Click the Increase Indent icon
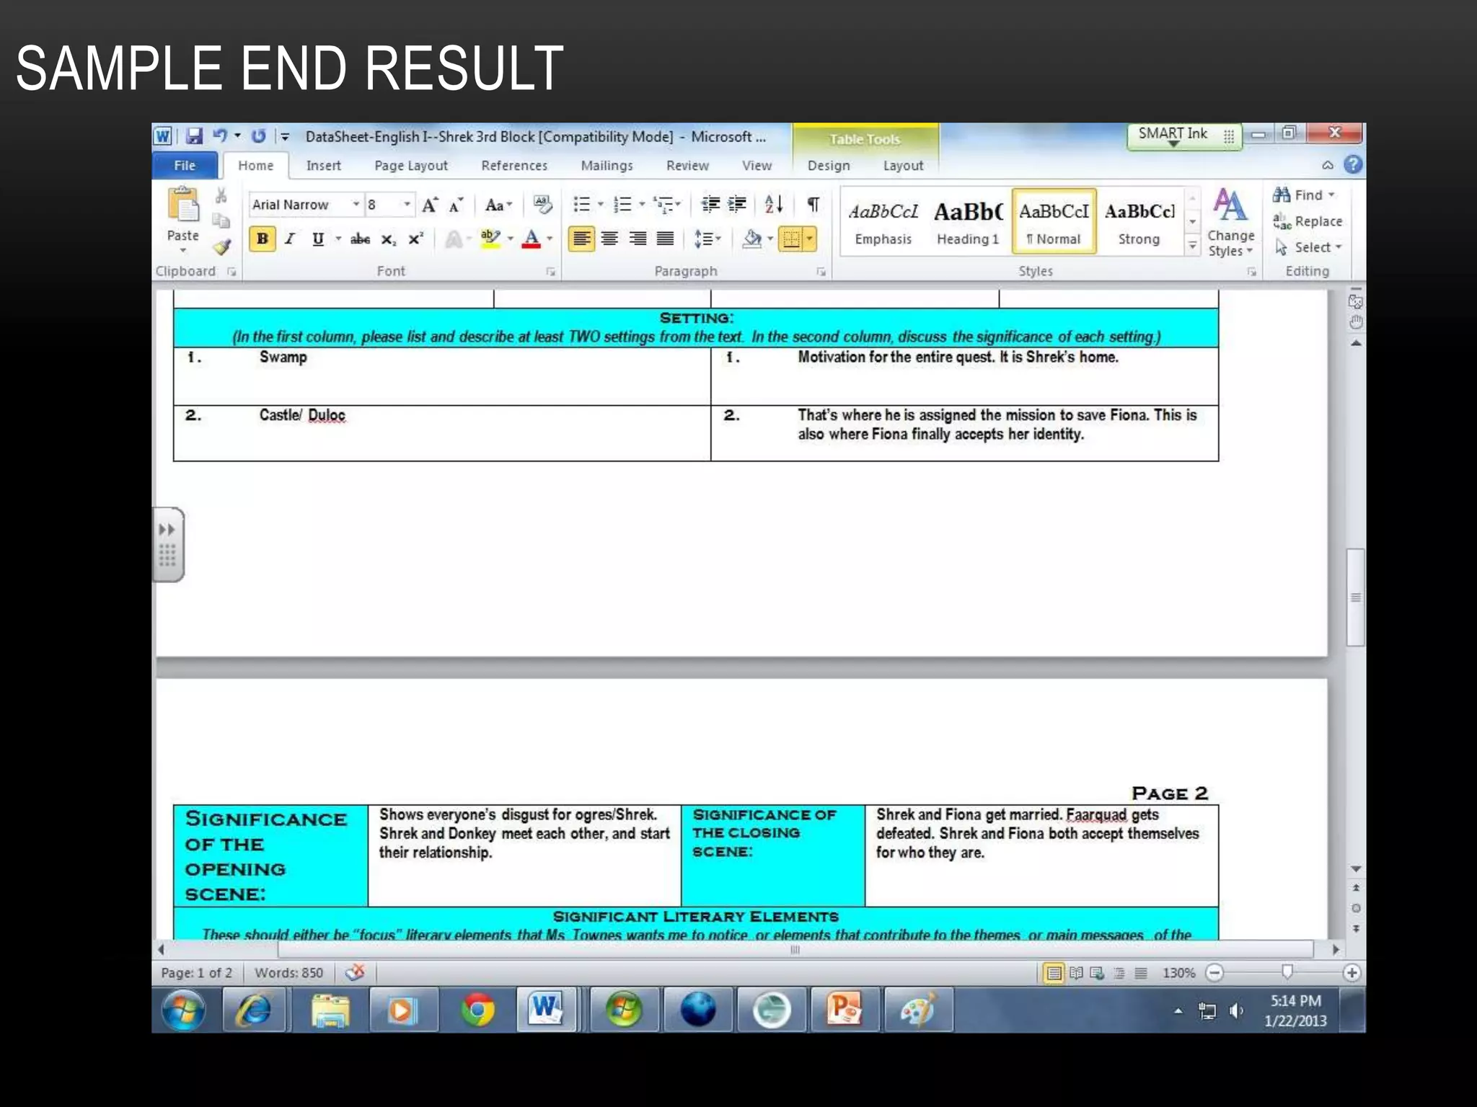Image resolution: width=1477 pixels, height=1107 pixels. pyautogui.click(x=737, y=205)
